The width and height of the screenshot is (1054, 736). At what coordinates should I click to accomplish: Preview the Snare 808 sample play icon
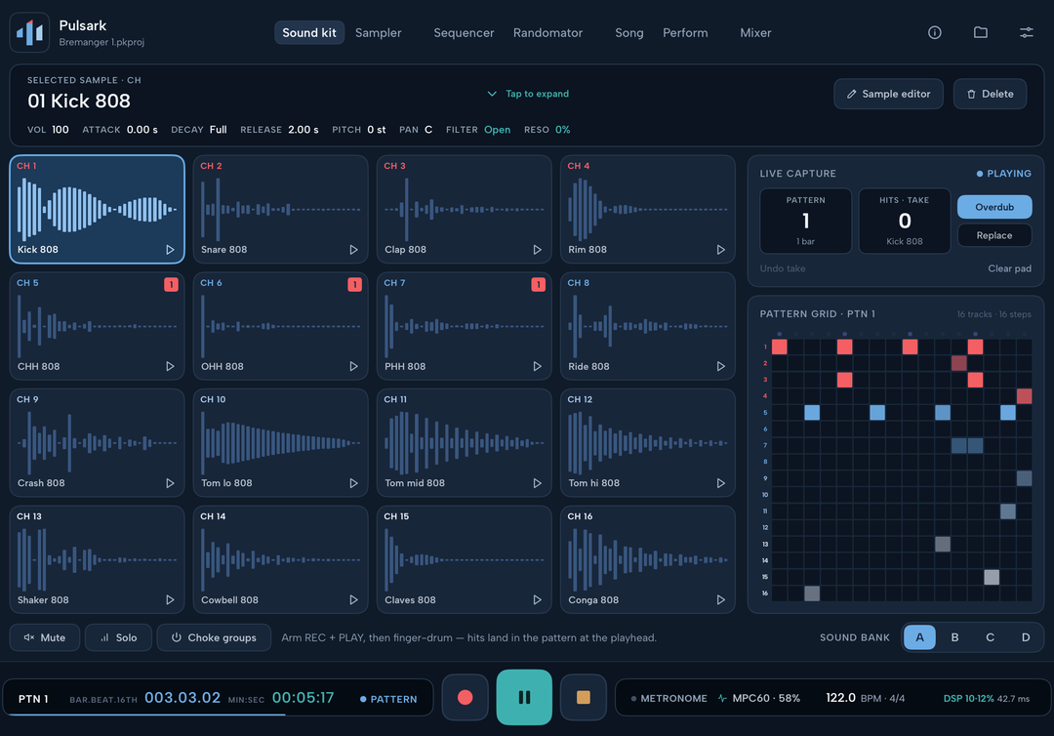click(353, 249)
